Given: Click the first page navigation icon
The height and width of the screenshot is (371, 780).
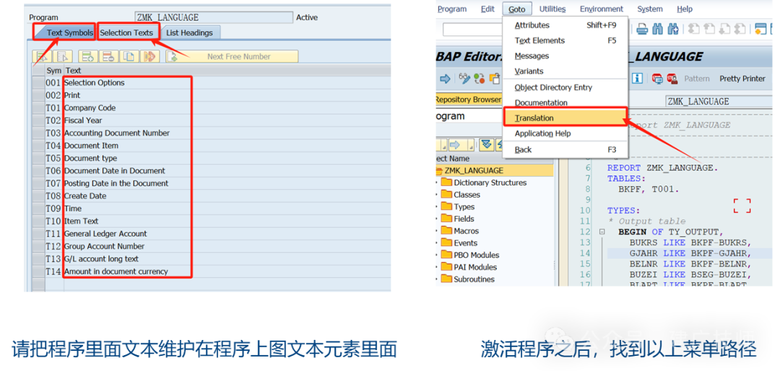Looking at the screenshot, I should pos(694,29).
